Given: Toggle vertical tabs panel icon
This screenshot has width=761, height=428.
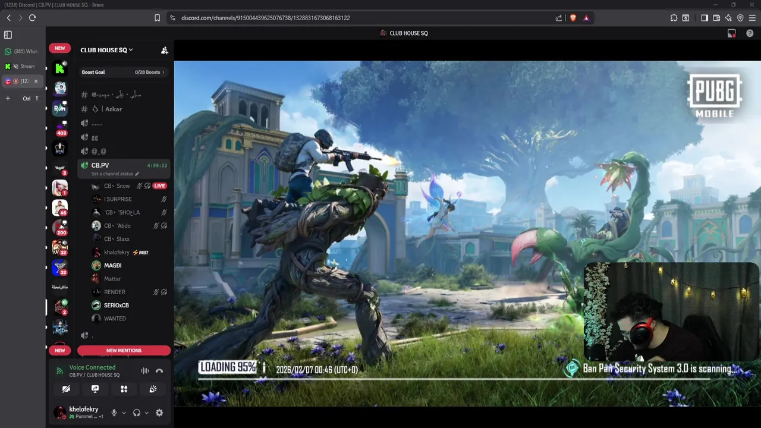Looking at the screenshot, I should (8, 35).
